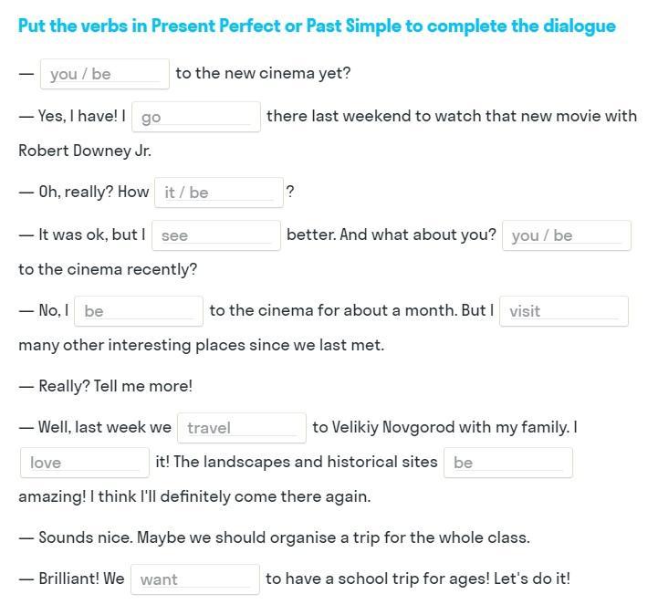Click the 'see' answer field
This screenshot has width=658, height=615.
tap(216, 235)
